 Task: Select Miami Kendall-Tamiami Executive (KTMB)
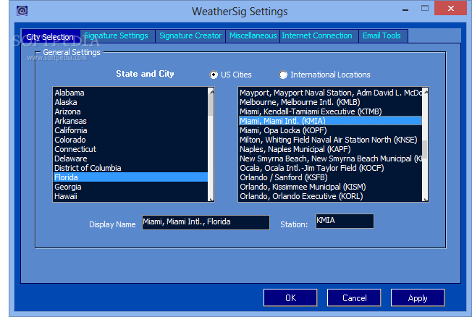pyautogui.click(x=331, y=111)
